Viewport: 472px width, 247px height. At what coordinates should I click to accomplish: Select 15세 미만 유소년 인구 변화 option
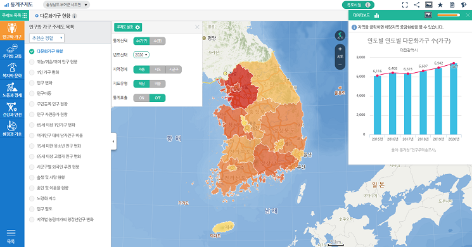point(32,146)
